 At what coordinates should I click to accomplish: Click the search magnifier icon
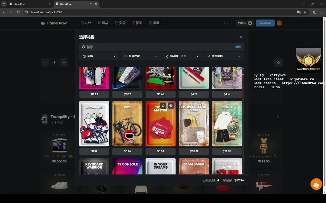click(84, 47)
